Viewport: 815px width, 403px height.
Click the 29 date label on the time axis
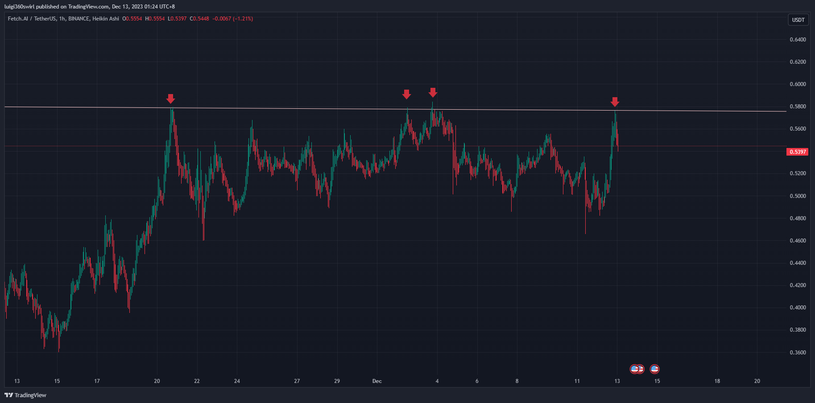click(x=337, y=381)
